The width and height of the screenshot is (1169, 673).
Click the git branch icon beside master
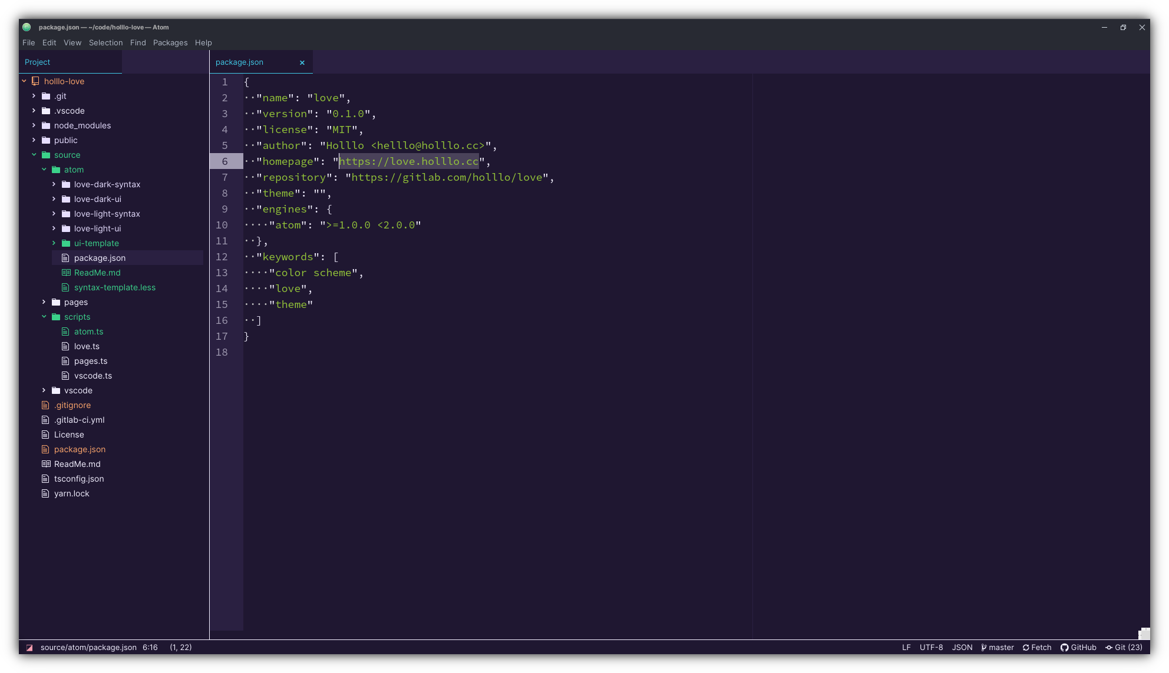(984, 648)
